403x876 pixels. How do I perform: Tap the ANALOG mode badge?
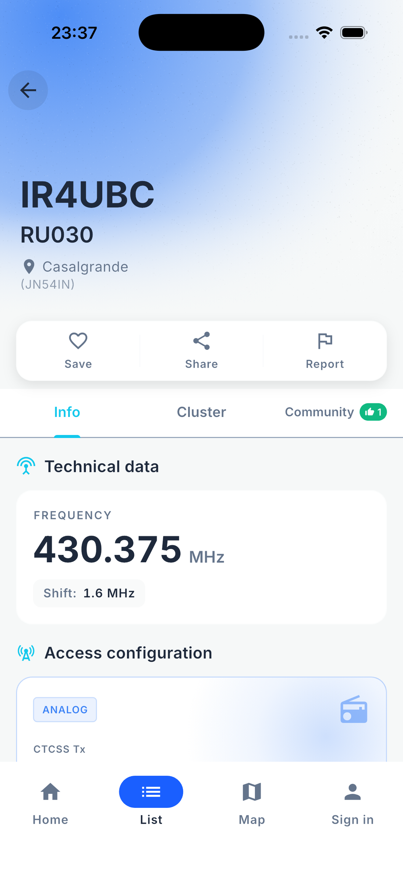(x=65, y=709)
